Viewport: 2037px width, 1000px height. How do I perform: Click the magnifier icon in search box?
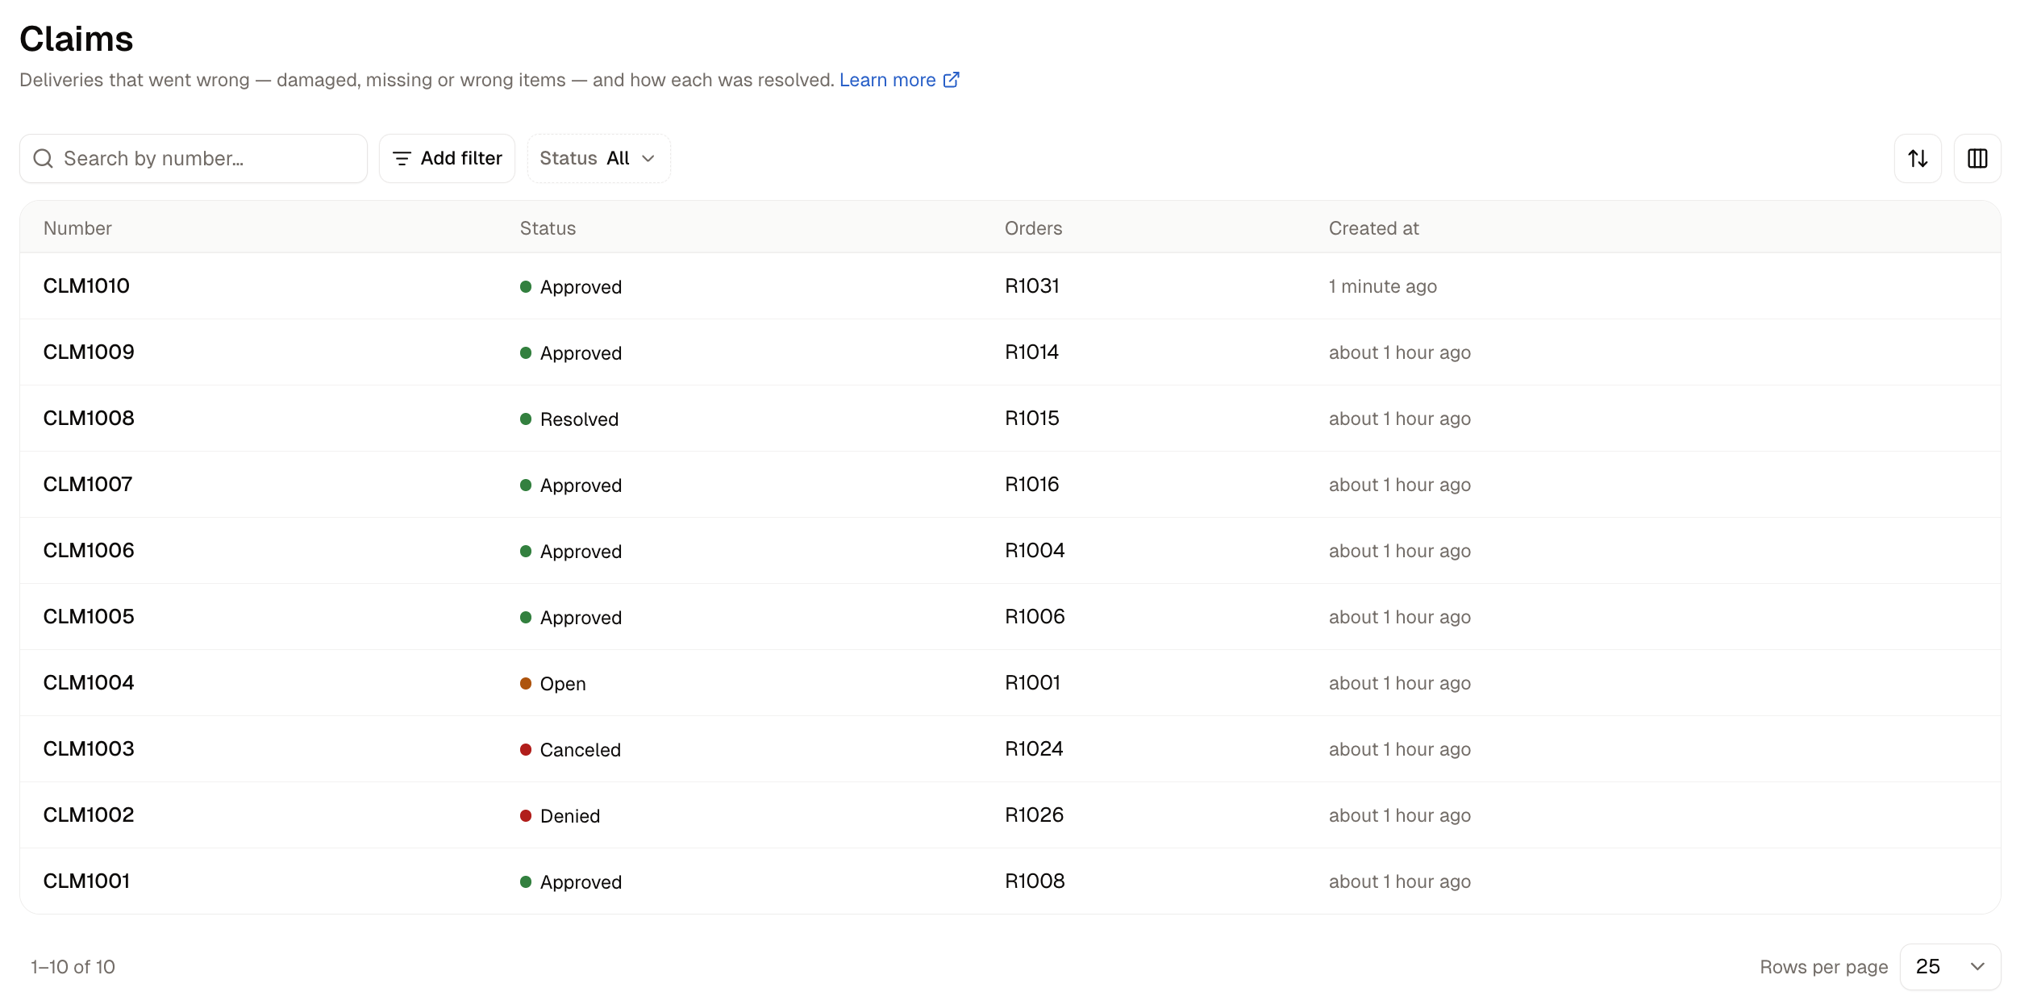coord(43,158)
